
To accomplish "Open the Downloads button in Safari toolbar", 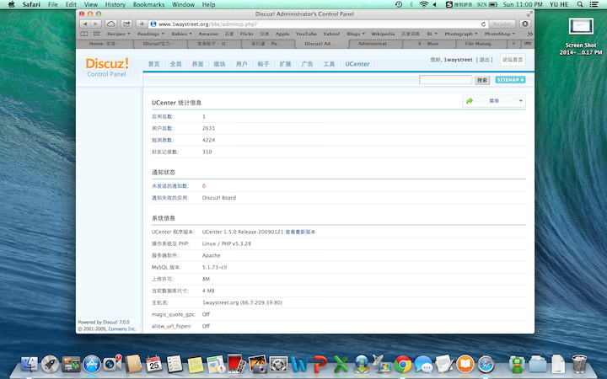I will point(525,24).
